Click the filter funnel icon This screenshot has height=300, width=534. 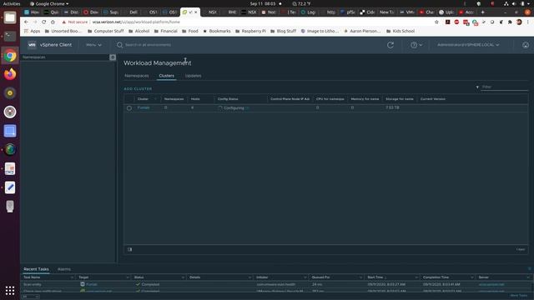click(x=477, y=87)
